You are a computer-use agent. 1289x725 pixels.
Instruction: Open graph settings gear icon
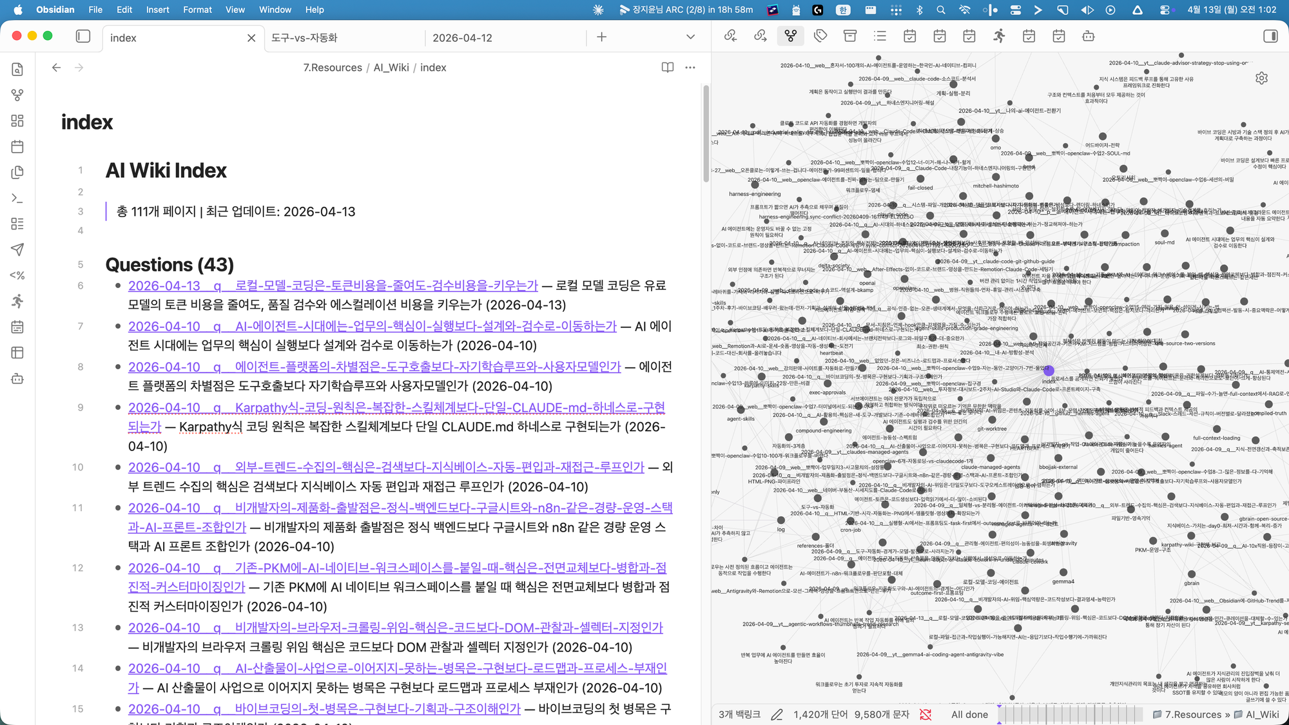pyautogui.click(x=1261, y=78)
